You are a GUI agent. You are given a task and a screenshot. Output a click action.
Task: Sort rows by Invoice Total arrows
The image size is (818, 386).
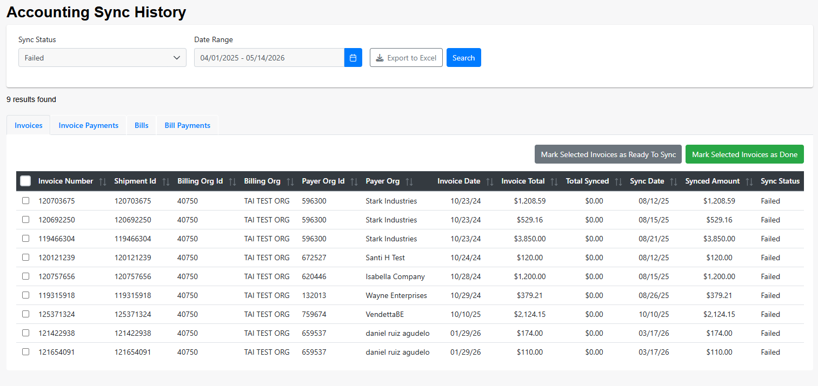tap(554, 182)
